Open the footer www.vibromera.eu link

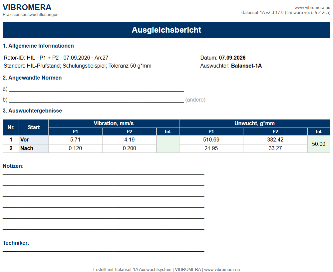[222, 269]
